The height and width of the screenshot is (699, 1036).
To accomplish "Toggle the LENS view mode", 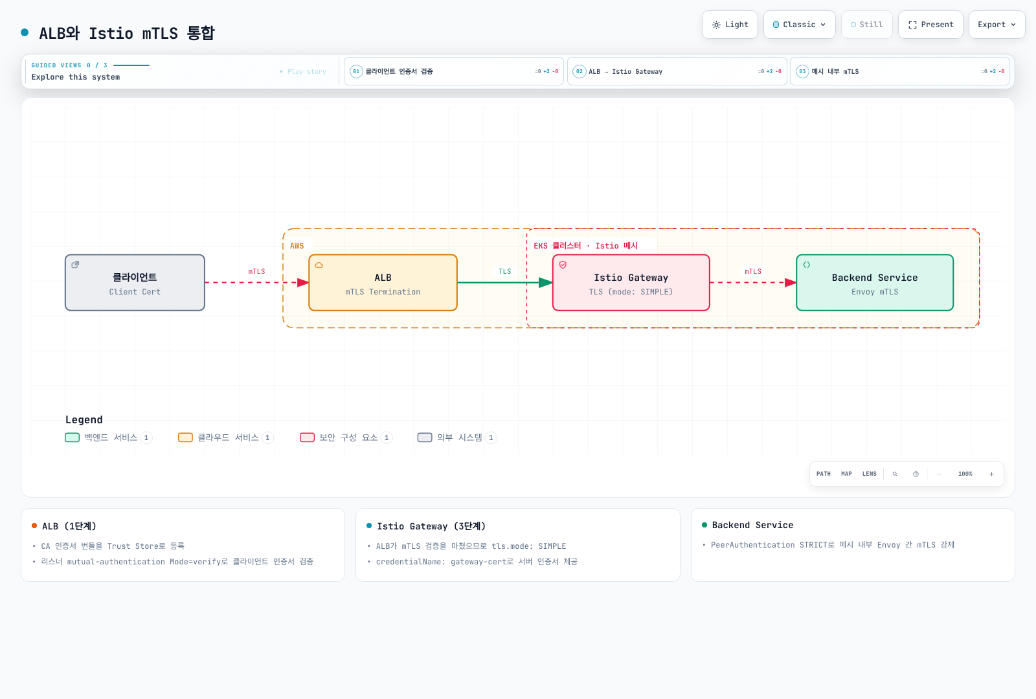I will point(869,474).
